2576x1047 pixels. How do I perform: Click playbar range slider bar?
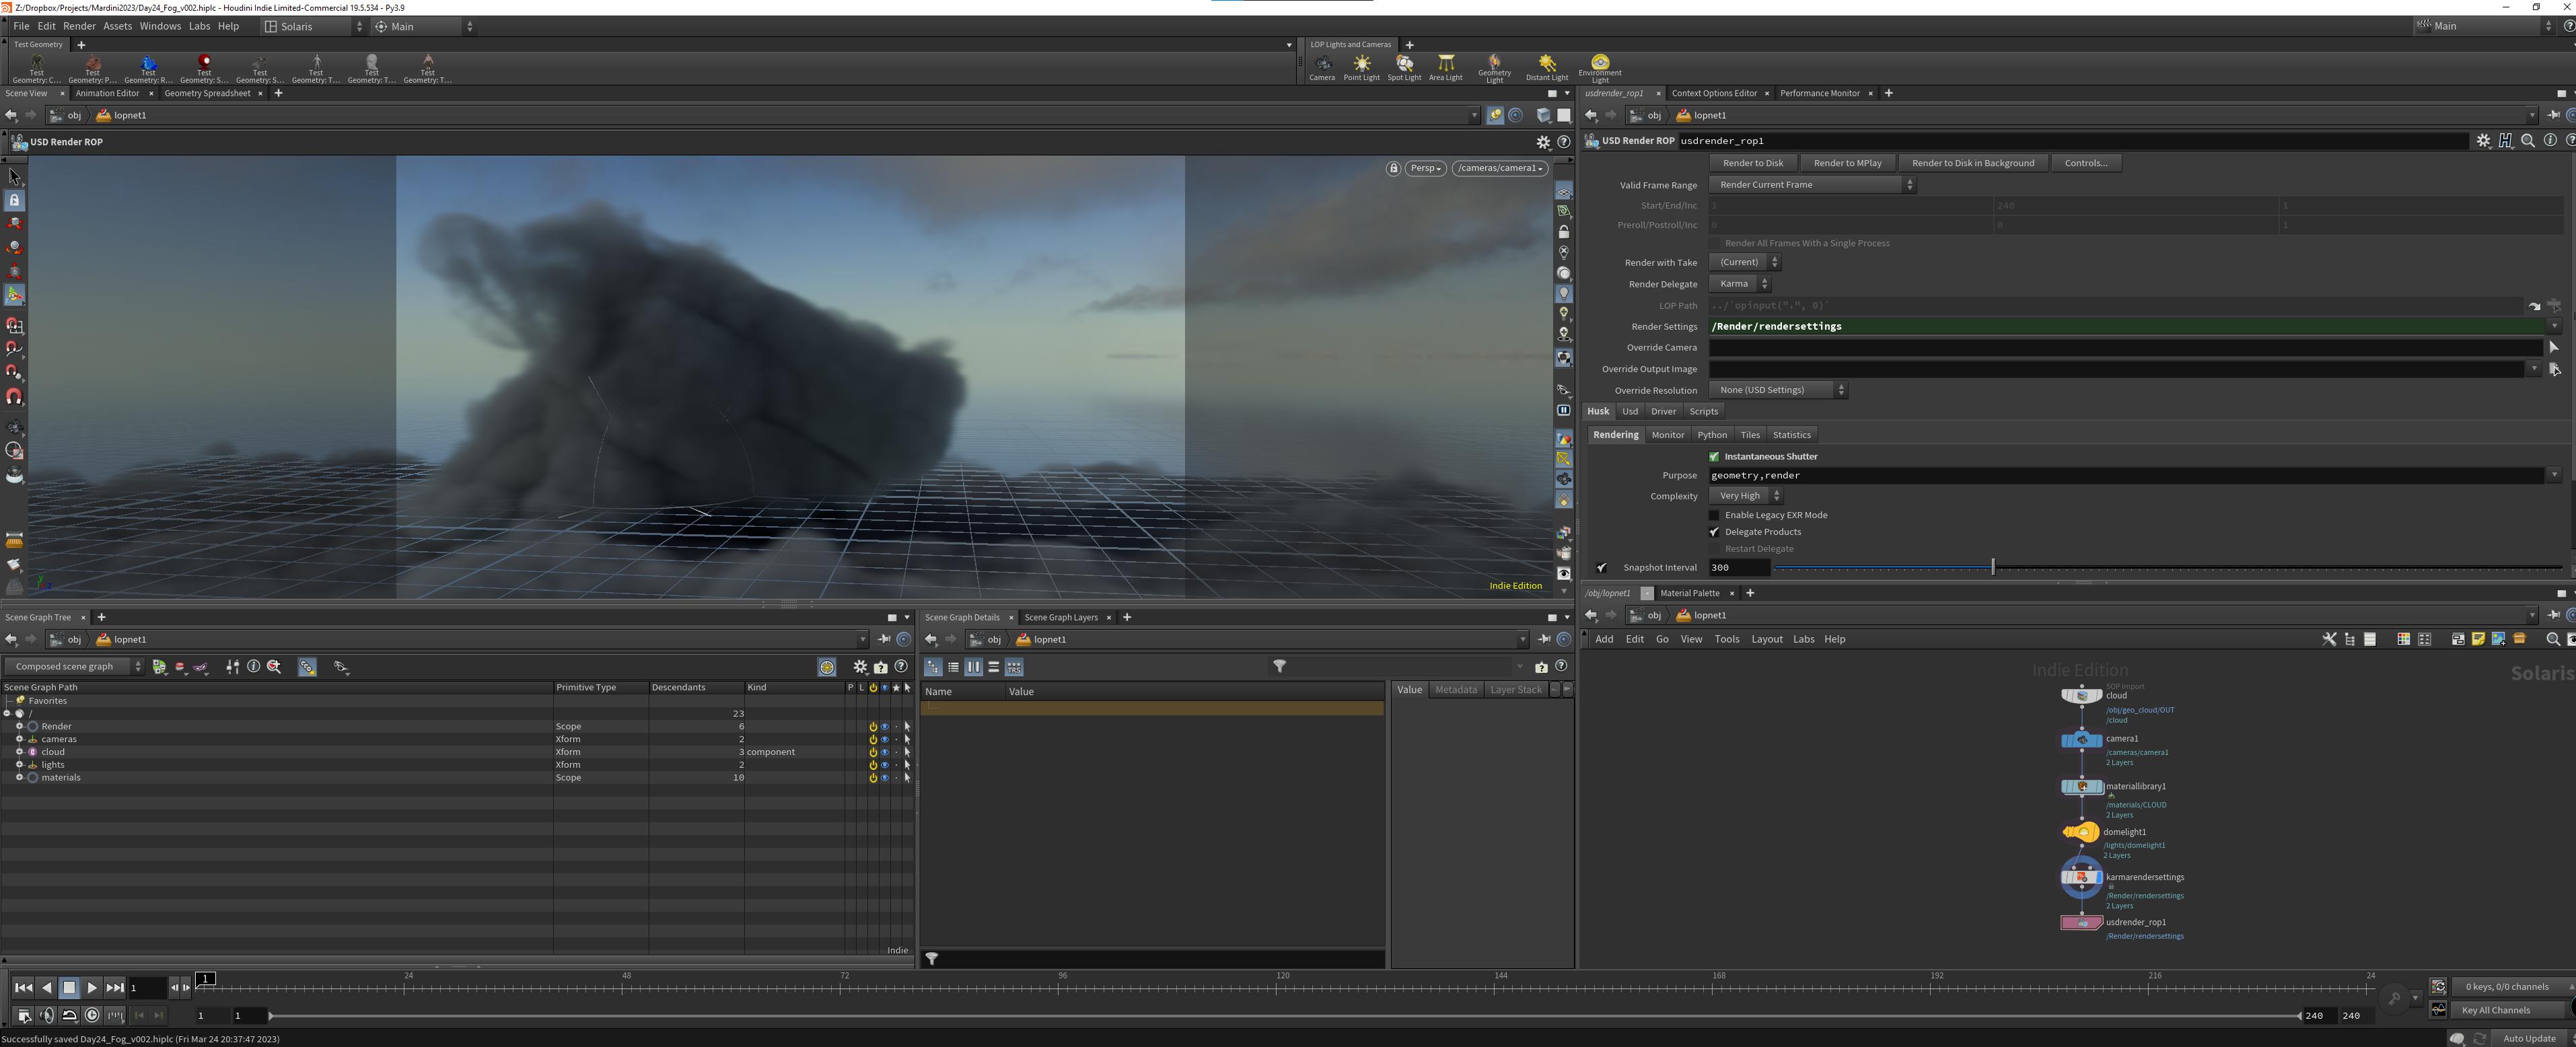1284,1016
